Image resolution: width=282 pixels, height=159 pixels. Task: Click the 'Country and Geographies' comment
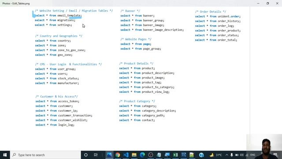pyautogui.click(x=59, y=36)
